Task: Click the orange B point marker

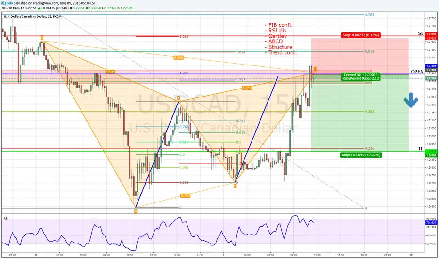Action: pos(179,98)
